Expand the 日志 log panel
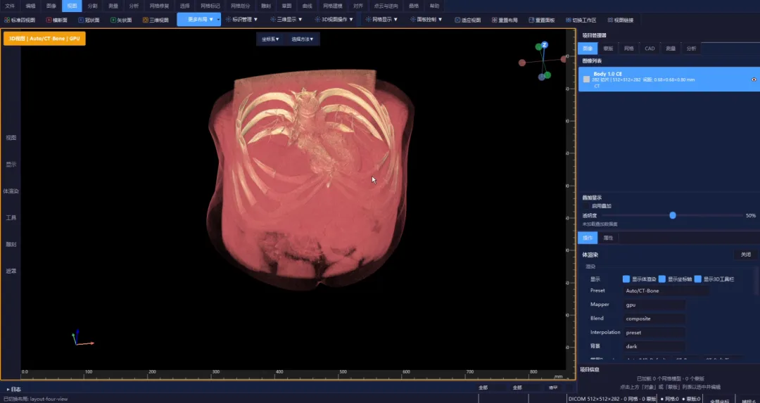 point(13,389)
